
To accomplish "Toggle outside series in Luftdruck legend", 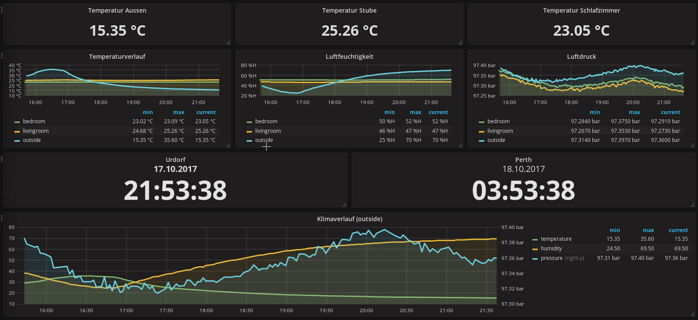I will tap(496, 140).
